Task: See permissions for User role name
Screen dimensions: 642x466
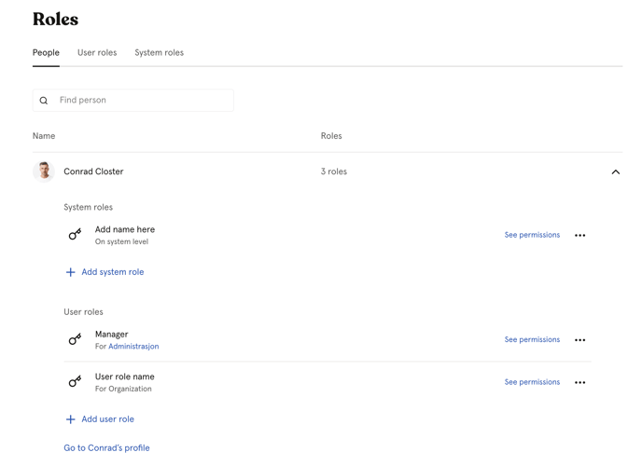Action: 532,382
